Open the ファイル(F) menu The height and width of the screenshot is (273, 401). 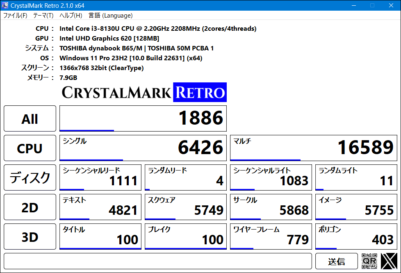[x=15, y=16]
